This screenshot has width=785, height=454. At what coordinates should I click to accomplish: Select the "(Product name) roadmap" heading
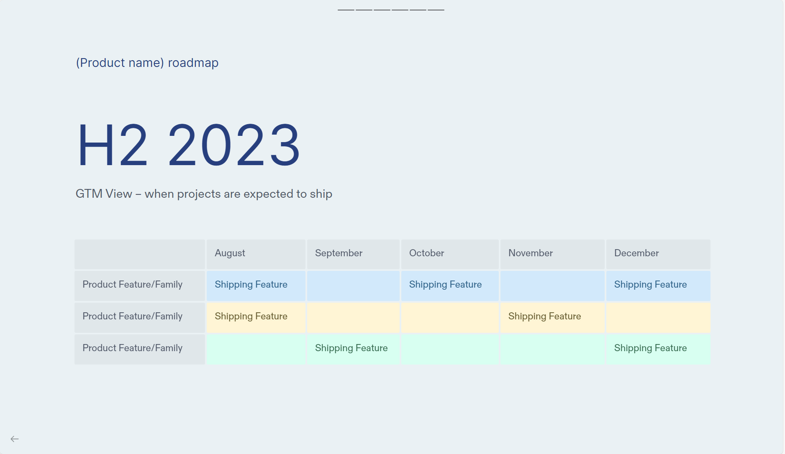[147, 63]
